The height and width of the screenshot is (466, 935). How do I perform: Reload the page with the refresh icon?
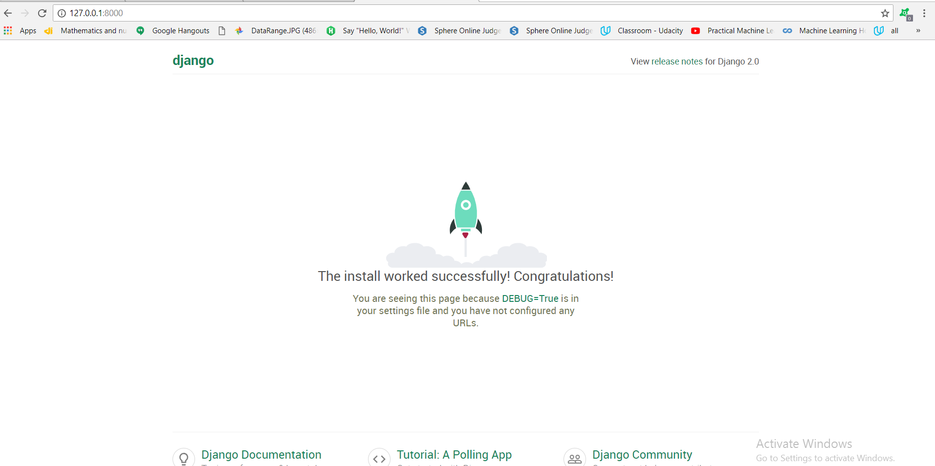pos(42,13)
